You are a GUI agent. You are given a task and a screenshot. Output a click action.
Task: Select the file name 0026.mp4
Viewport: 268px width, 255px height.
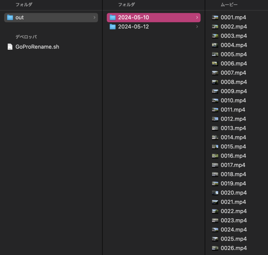point(234,248)
